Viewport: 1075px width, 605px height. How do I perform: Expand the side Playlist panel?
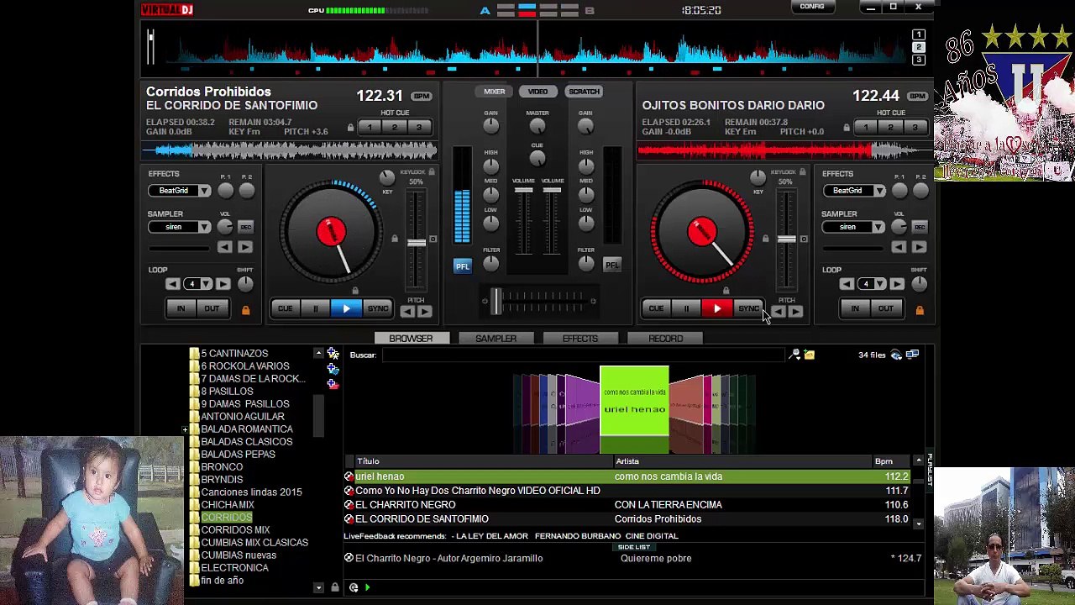click(x=930, y=471)
